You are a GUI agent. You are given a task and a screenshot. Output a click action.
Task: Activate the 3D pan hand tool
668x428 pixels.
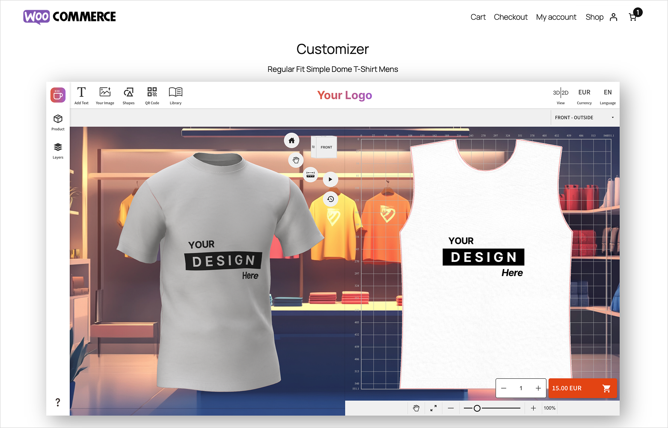coord(296,160)
